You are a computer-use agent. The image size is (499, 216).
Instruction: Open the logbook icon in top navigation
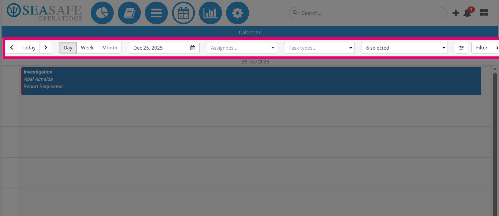[x=129, y=13]
